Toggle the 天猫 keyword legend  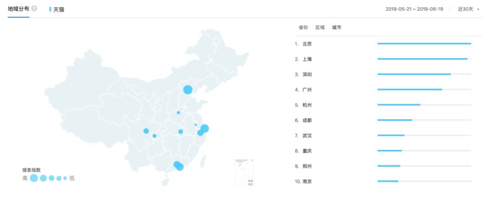(57, 10)
